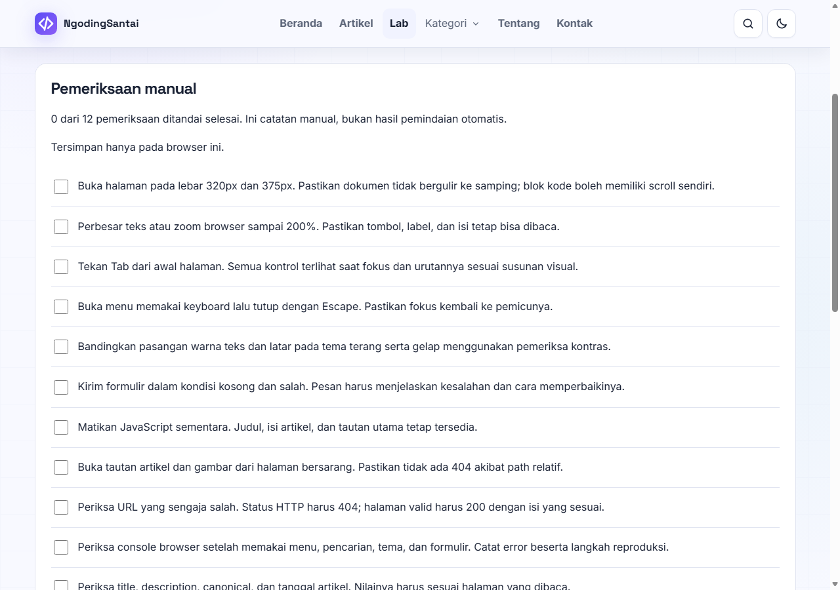
Task: Click the page vertical scrollbar thumb
Action: (x=835, y=203)
